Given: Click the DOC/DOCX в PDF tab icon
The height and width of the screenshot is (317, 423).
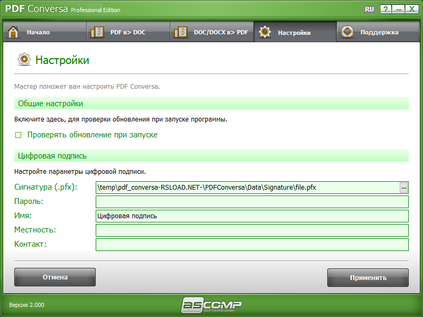Looking at the screenshot, I should pyautogui.click(x=180, y=31).
